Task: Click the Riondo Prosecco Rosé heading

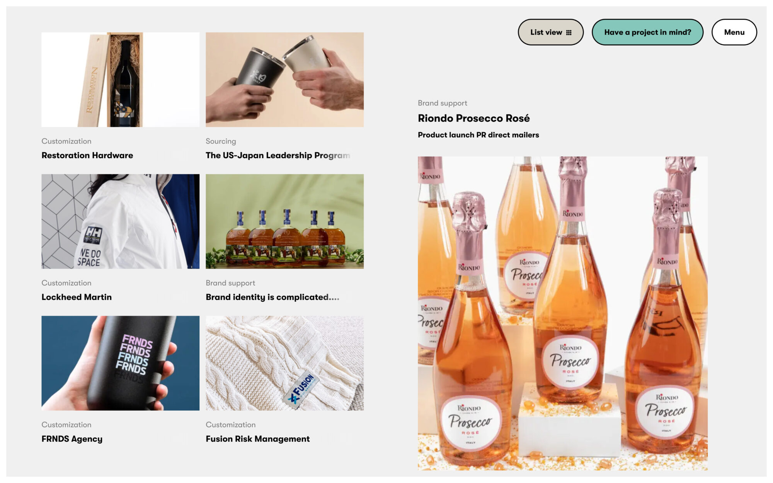Action: pyautogui.click(x=473, y=118)
